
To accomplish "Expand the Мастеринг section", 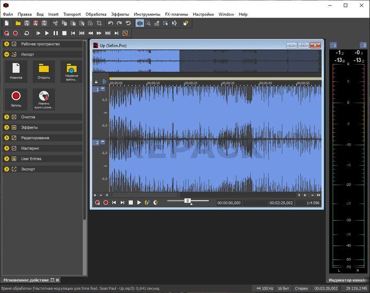I will [x=7, y=149].
